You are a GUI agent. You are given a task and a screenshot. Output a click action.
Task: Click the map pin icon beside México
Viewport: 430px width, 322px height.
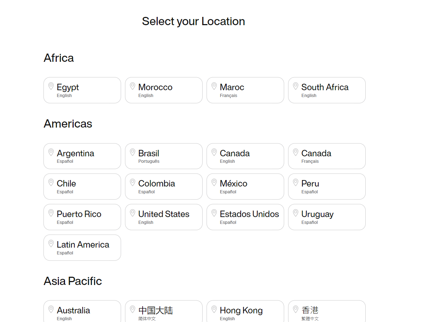click(x=214, y=183)
